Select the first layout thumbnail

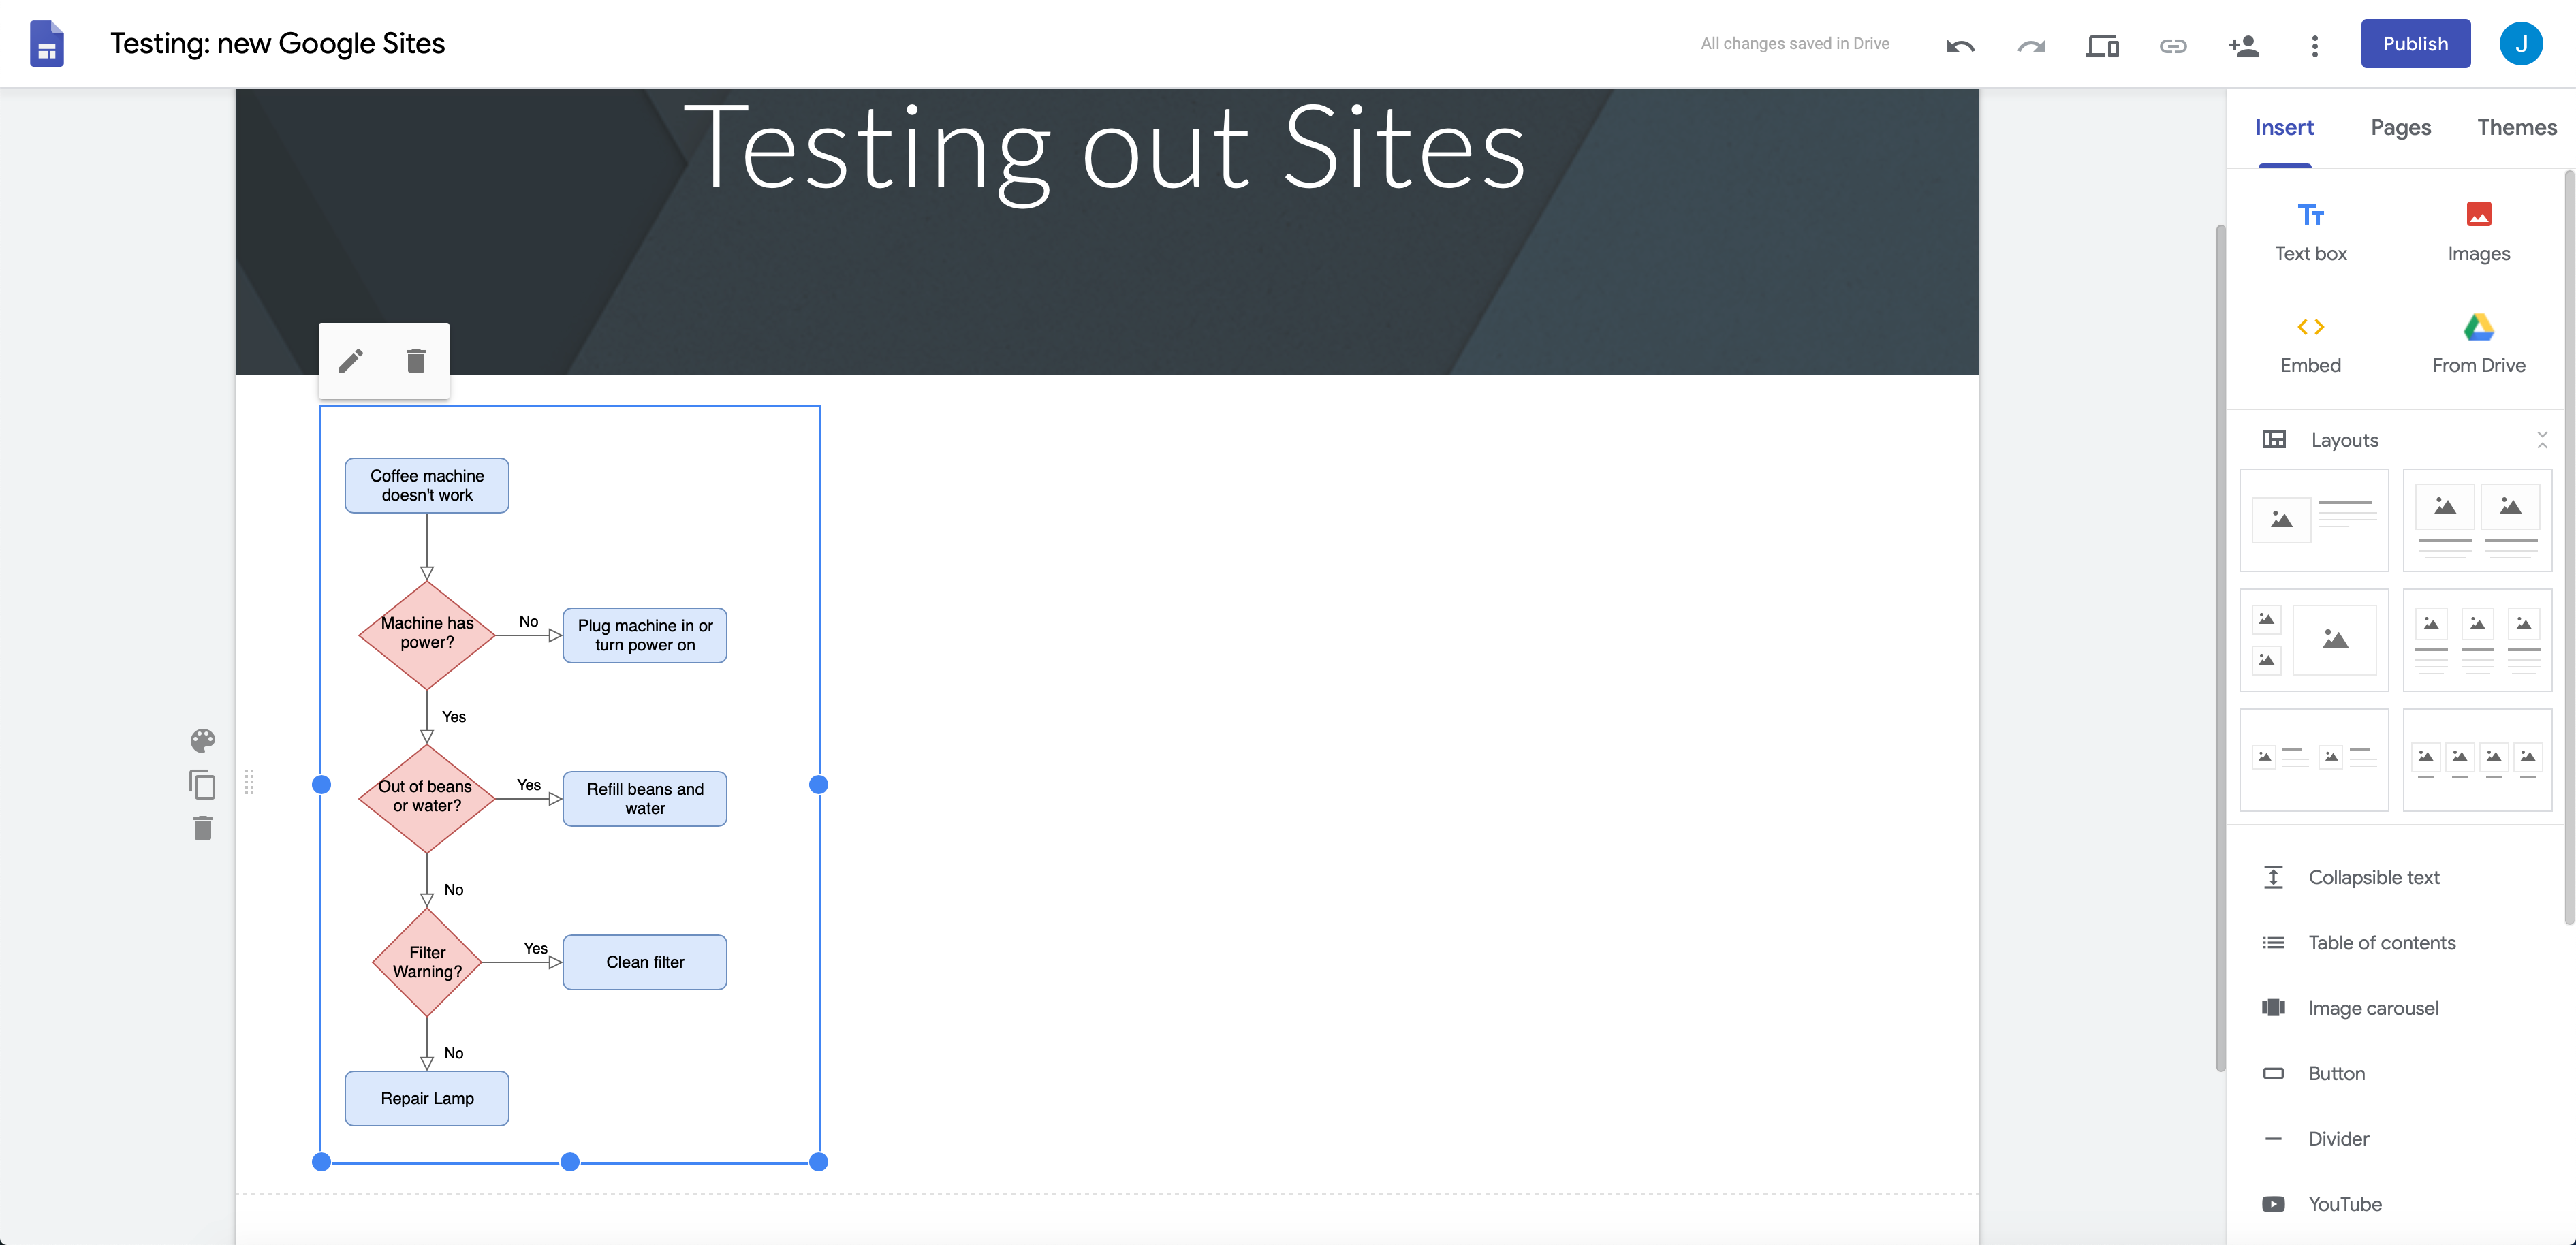coord(2314,519)
